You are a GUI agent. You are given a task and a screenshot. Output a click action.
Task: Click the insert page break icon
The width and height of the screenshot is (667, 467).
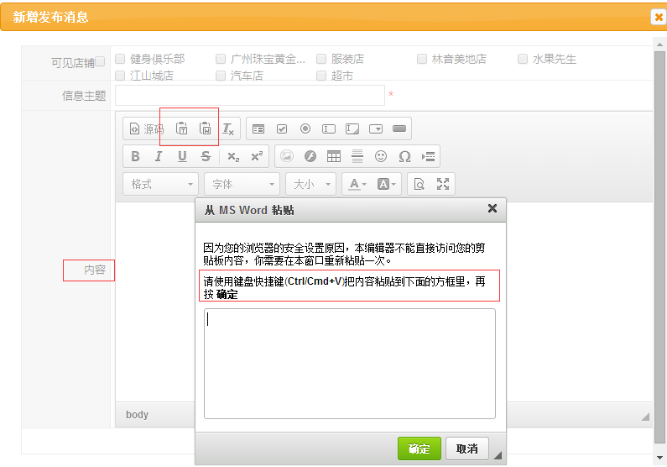428,156
